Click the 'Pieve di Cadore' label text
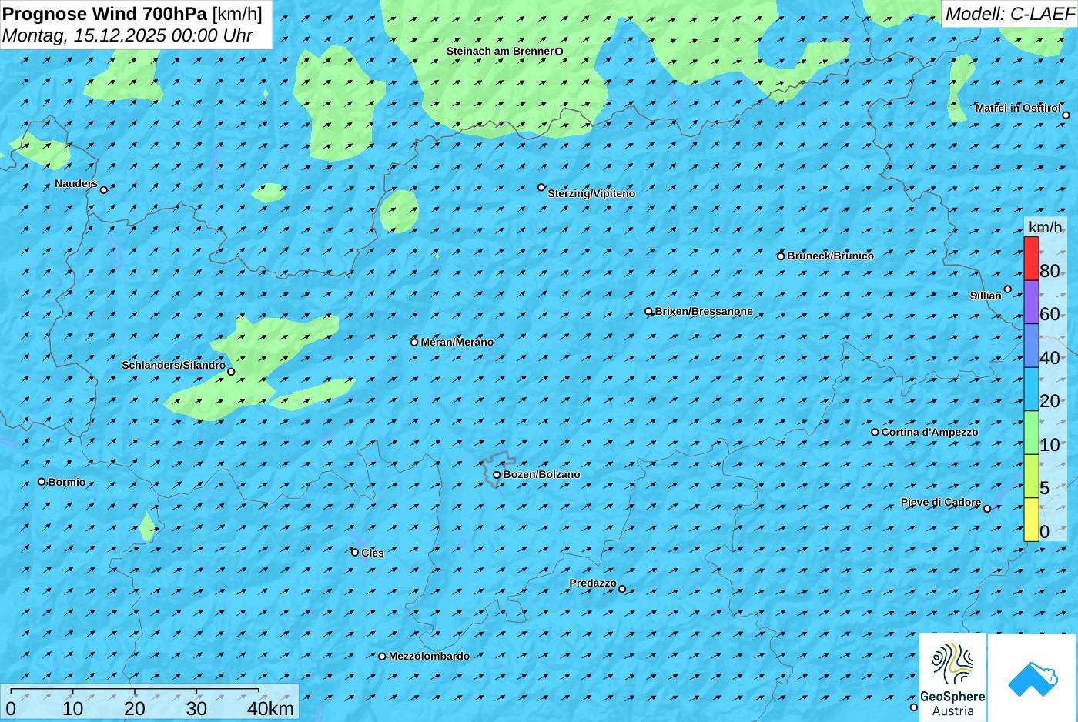 [941, 503]
